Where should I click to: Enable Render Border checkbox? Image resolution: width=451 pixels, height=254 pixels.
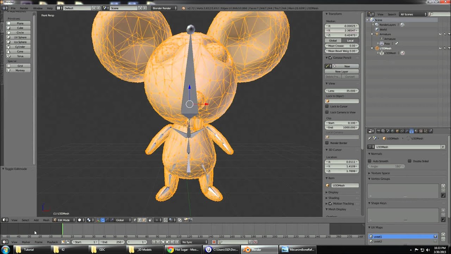point(327,143)
